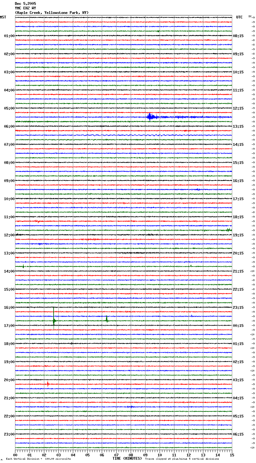Click the 08 minute axis tick label

point(131,455)
